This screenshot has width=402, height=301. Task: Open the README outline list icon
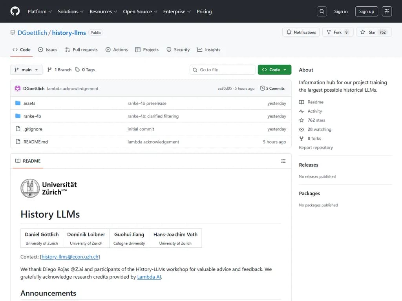[283, 161]
